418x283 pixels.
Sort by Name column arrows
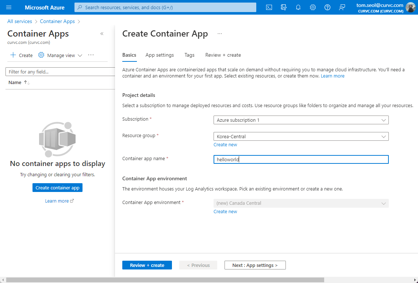point(27,83)
